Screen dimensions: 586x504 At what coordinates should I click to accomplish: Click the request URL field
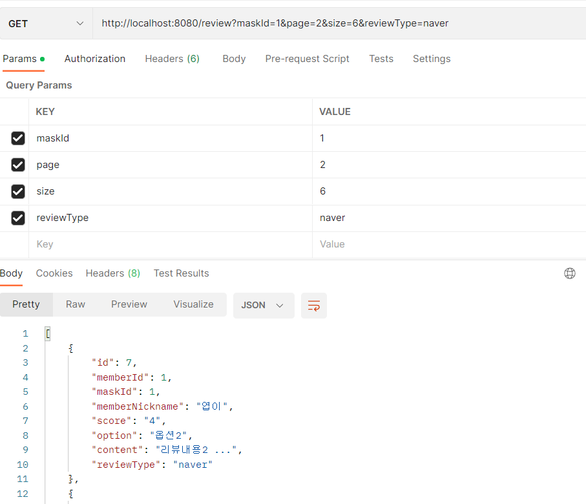(x=339, y=23)
